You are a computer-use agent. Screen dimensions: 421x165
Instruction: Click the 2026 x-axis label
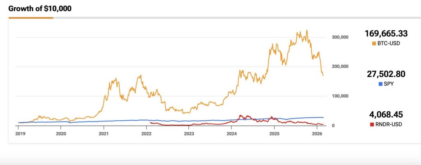317,134
